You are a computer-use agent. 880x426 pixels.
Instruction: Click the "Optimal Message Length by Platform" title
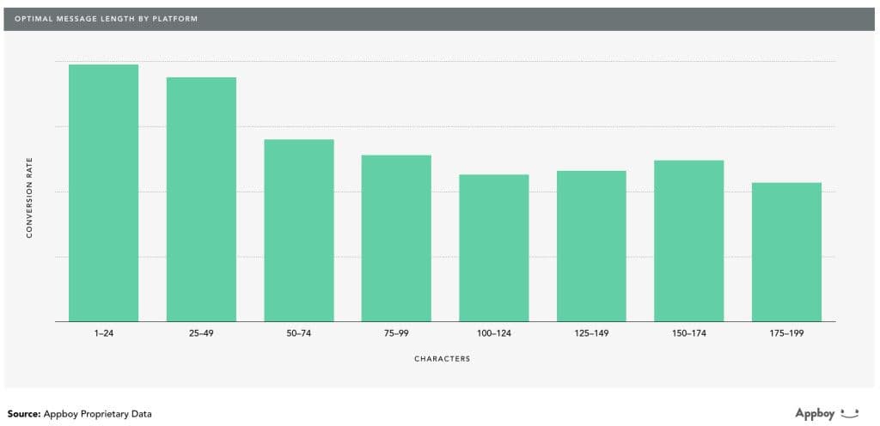coord(107,19)
